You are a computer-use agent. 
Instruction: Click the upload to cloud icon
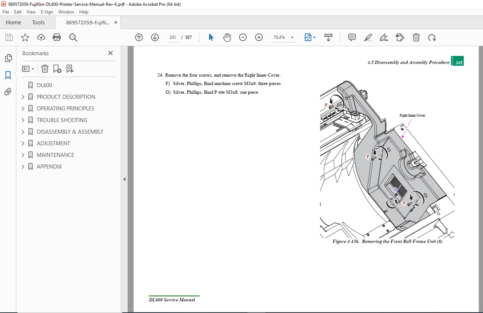(x=41, y=37)
